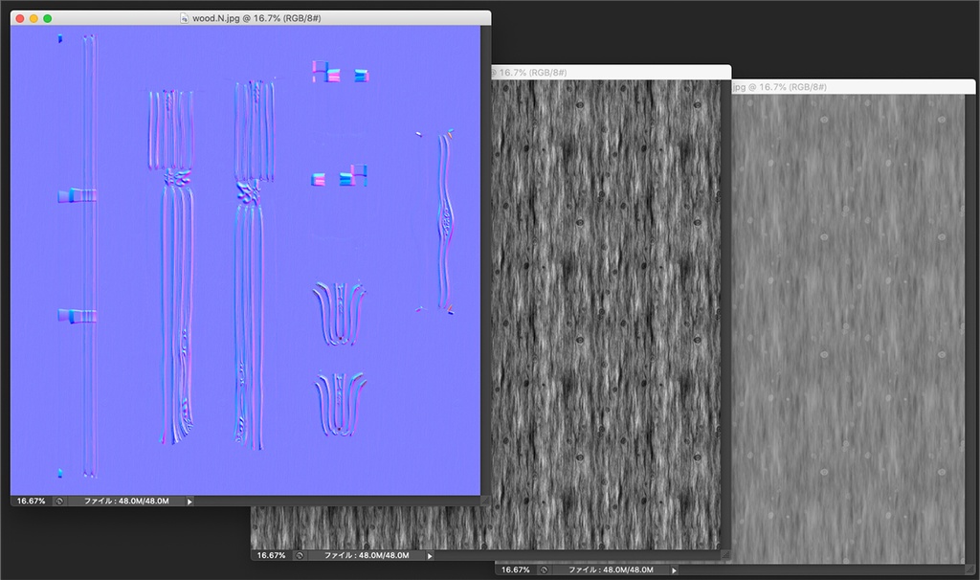Image resolution: width=980 pixels, height=580 pixels.
Task: Click resize grip of wood.N.jpg window
Action: pos(485,501)
